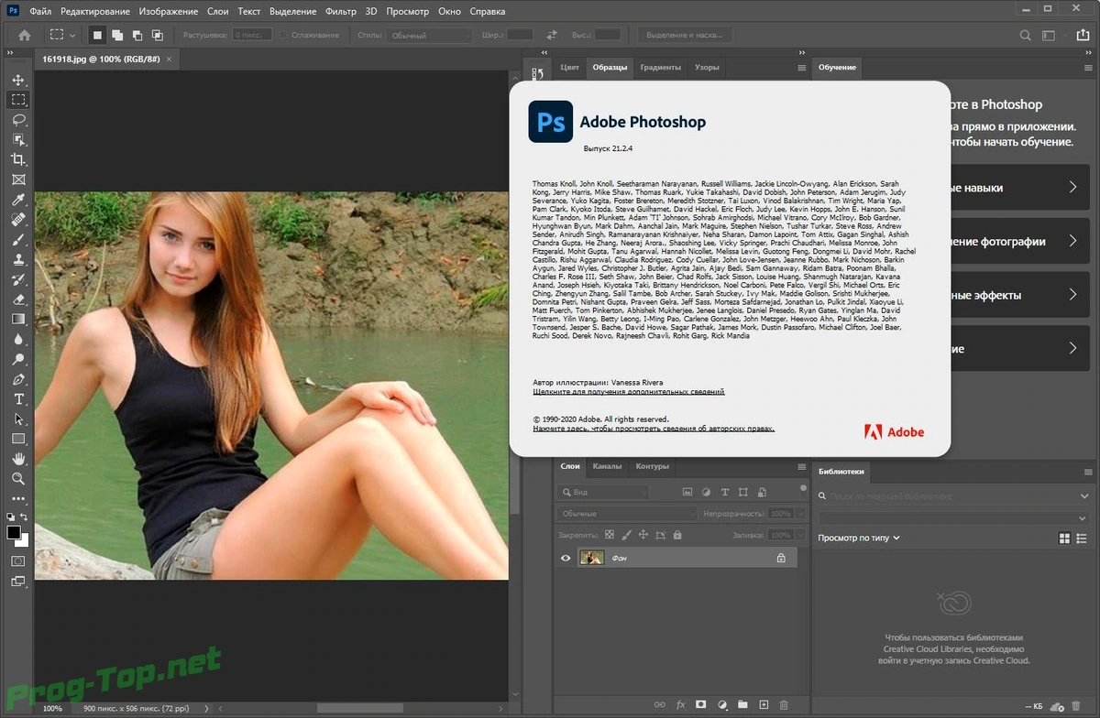Select the Rectangular Marquee tool in toolbox

(x=18, y=100)
